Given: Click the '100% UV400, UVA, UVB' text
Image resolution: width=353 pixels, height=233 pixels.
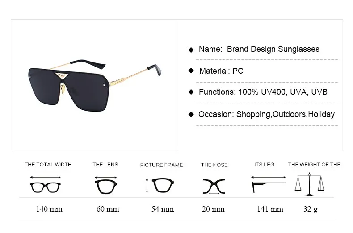Looking at the screenshot, I should point(283,92).
